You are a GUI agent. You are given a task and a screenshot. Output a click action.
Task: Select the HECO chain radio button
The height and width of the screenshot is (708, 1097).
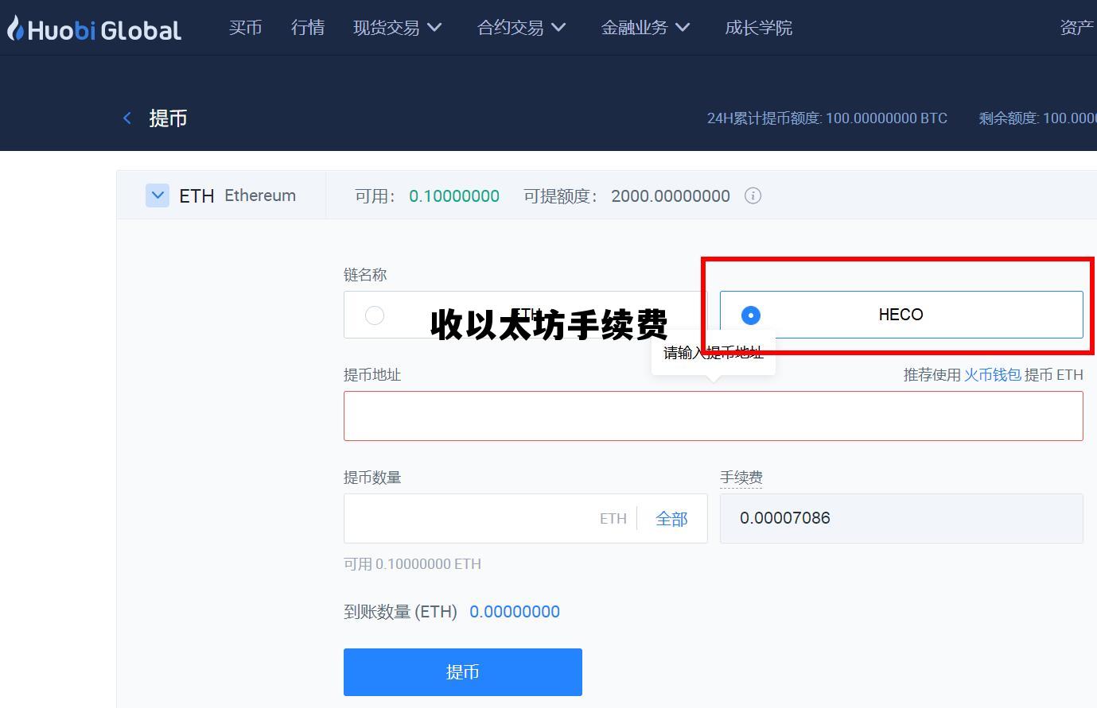coord(749,315)
